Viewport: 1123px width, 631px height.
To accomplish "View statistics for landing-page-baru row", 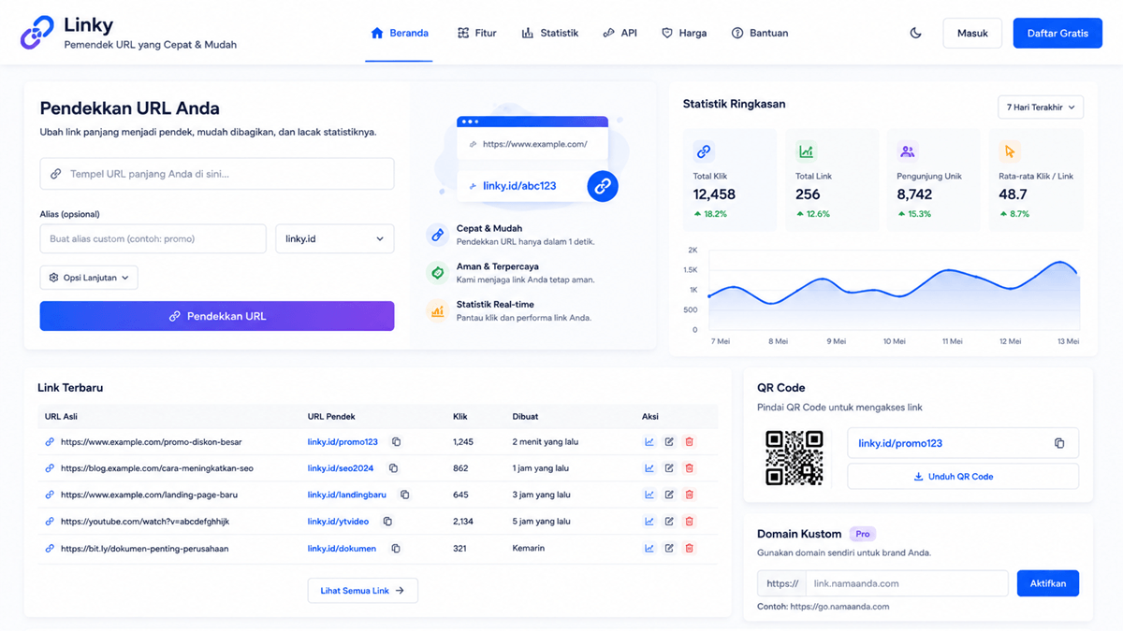I will pos(649,495).
